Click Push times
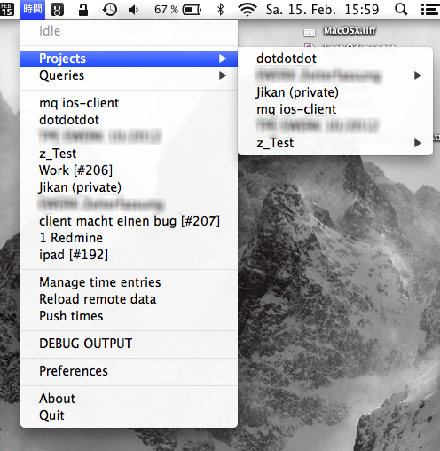The image size is (440, 451). 129,316
